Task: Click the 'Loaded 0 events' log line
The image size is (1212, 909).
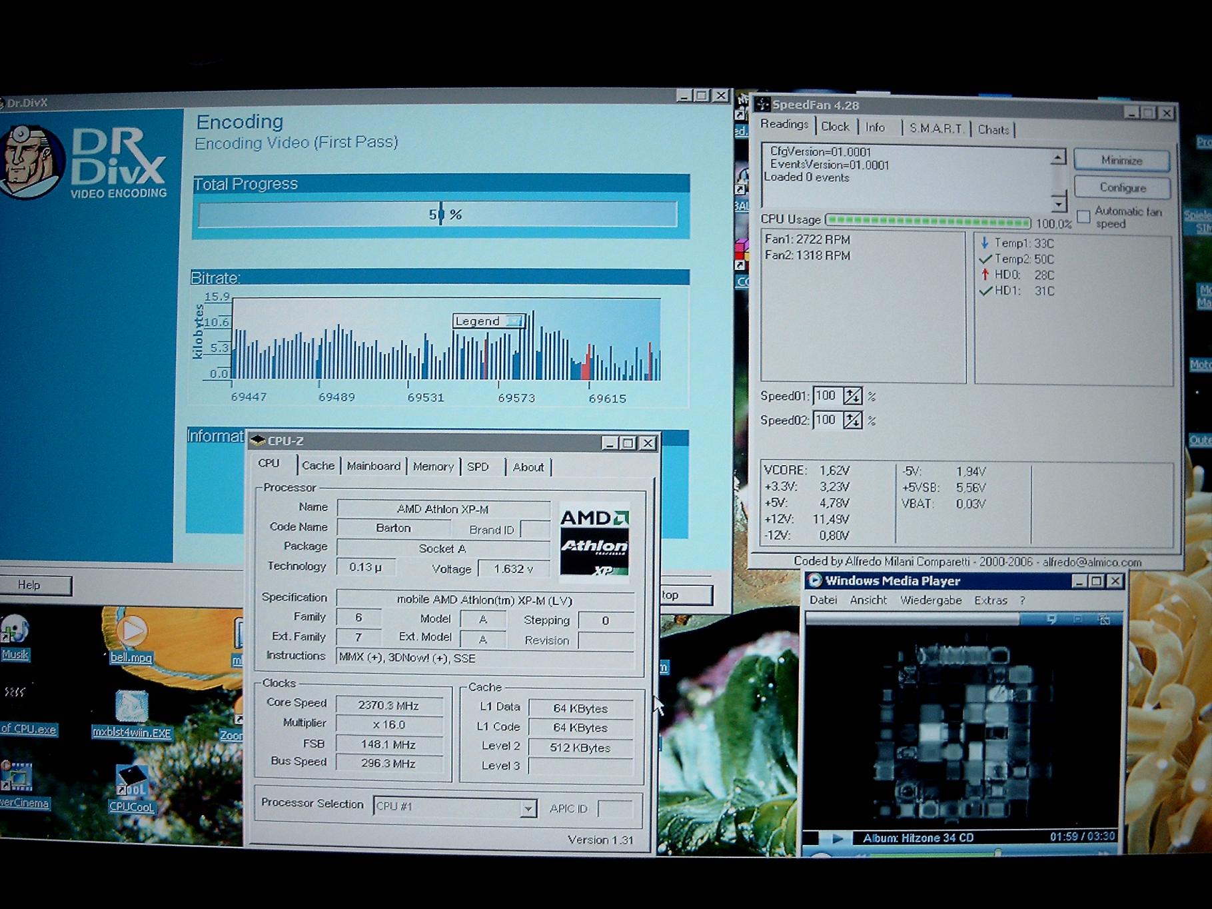Action: (x=807, y=177)
